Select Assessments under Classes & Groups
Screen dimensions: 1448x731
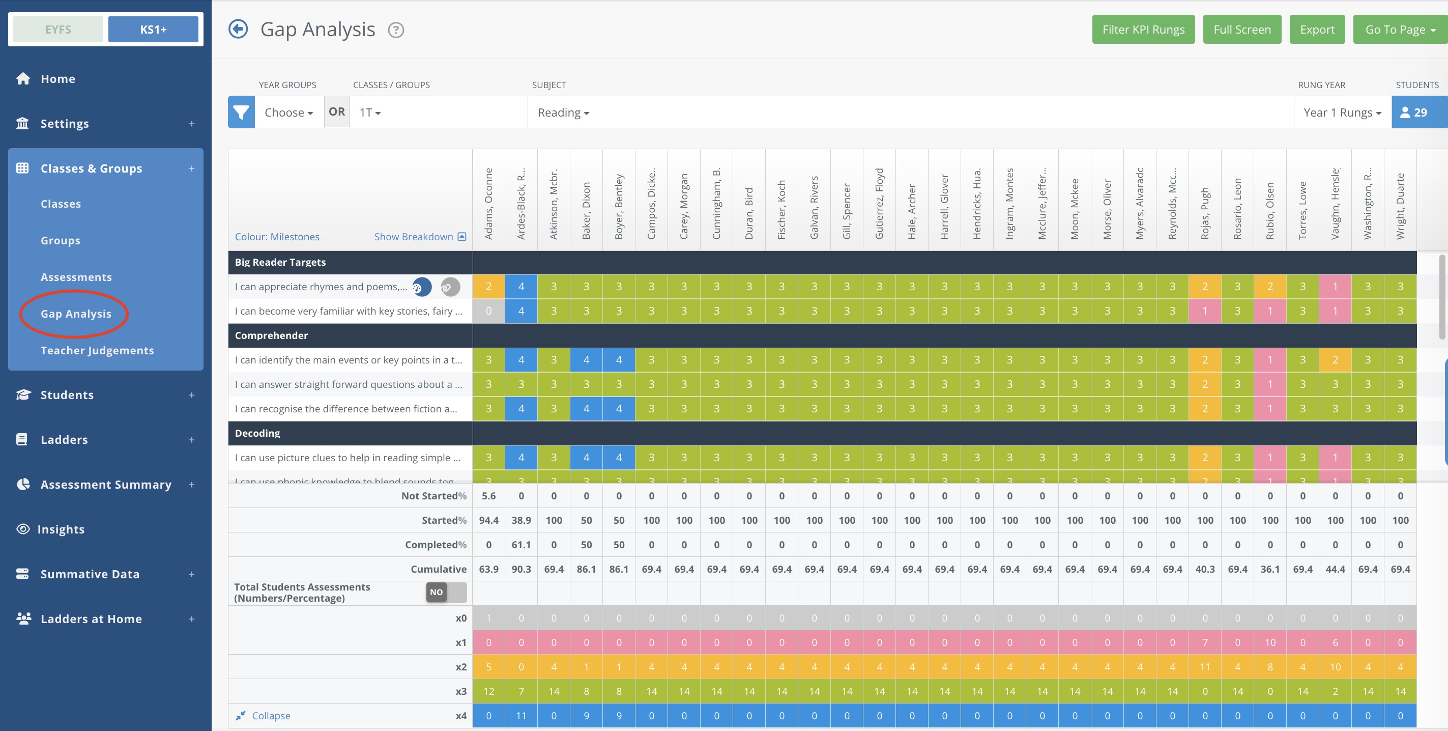click(76, 277)
